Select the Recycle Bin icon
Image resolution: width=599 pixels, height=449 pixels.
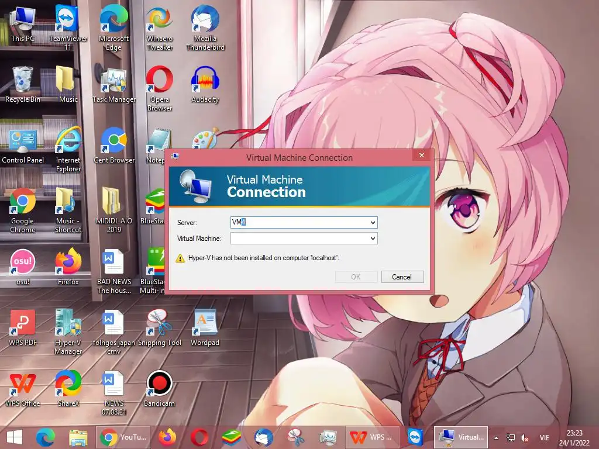coord(23,85)
